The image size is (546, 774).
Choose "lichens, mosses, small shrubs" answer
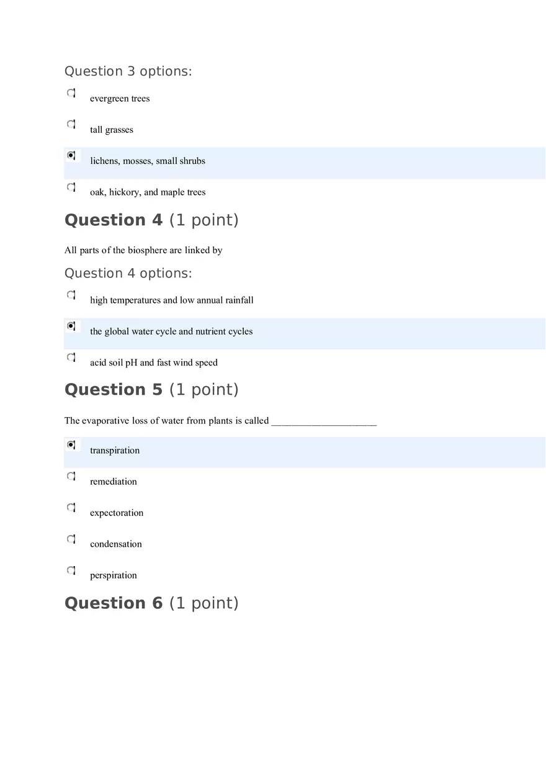pos(71,155)
